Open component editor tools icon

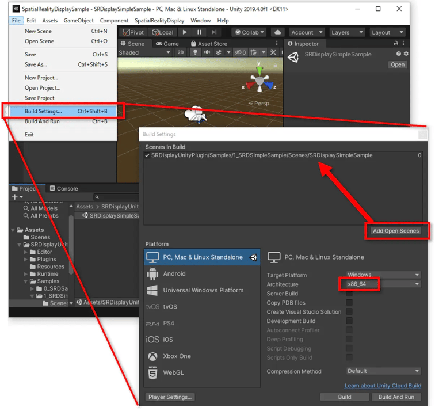[273, 52]
